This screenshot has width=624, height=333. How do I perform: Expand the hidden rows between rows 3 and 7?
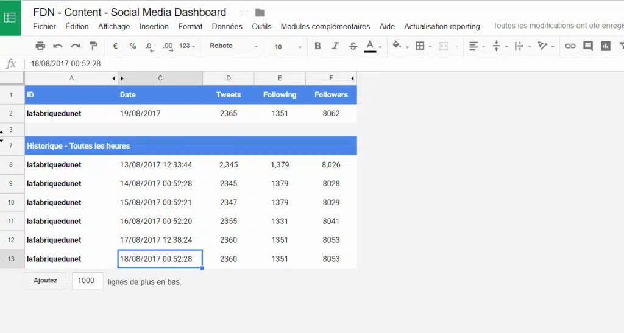click(3, 138)
